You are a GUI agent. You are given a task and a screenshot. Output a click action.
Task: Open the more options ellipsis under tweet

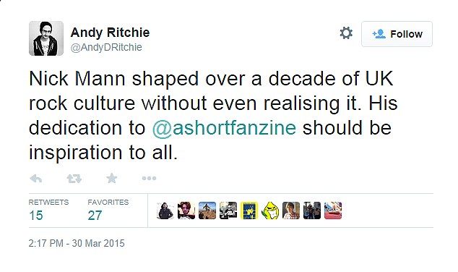(x=149, y=178)
